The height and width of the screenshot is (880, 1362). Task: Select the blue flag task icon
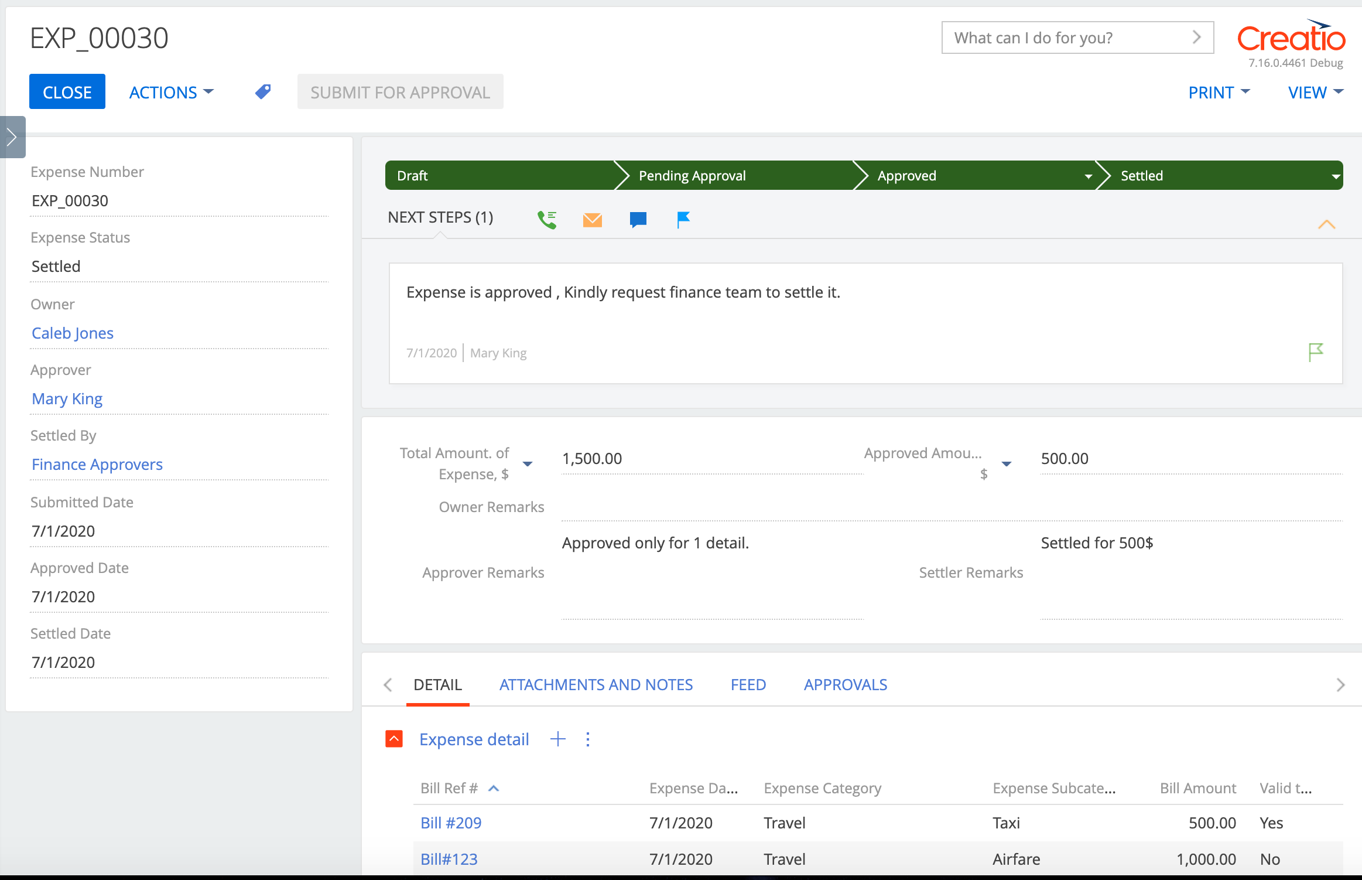tap(682, 220)
